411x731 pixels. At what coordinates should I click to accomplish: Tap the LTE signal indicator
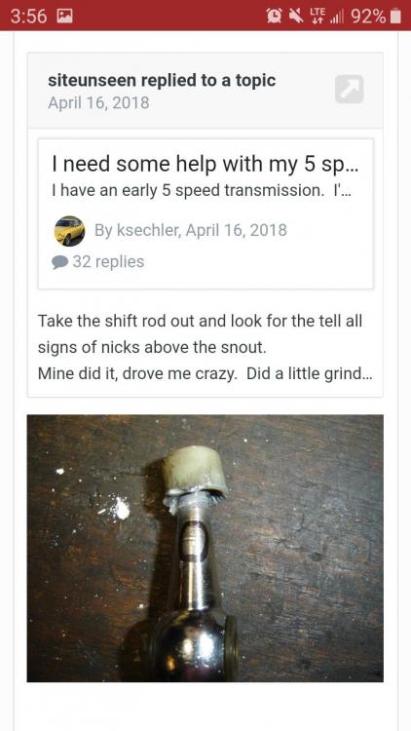pyautogui.click(x=318, y=17)
